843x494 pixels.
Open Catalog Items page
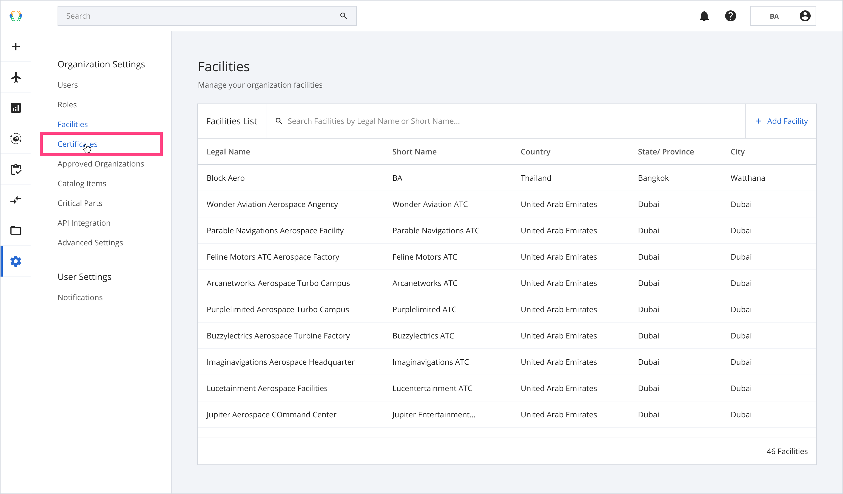(82, 183)
